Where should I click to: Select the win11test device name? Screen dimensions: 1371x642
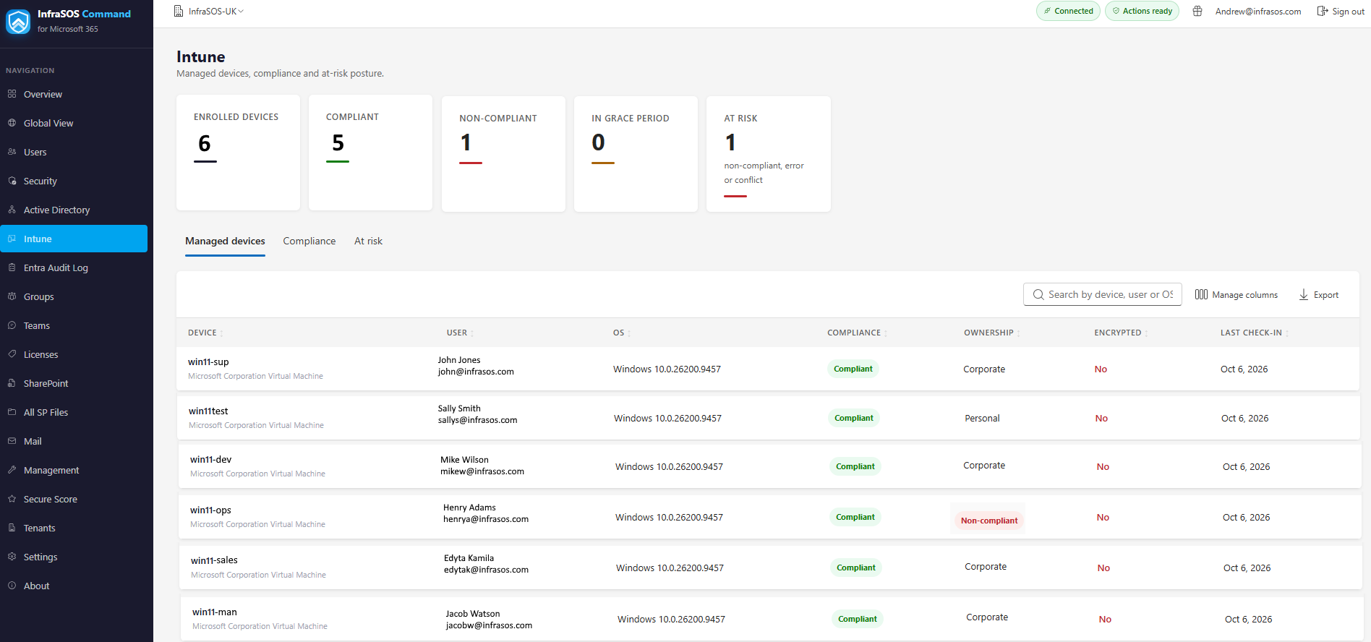208,411
